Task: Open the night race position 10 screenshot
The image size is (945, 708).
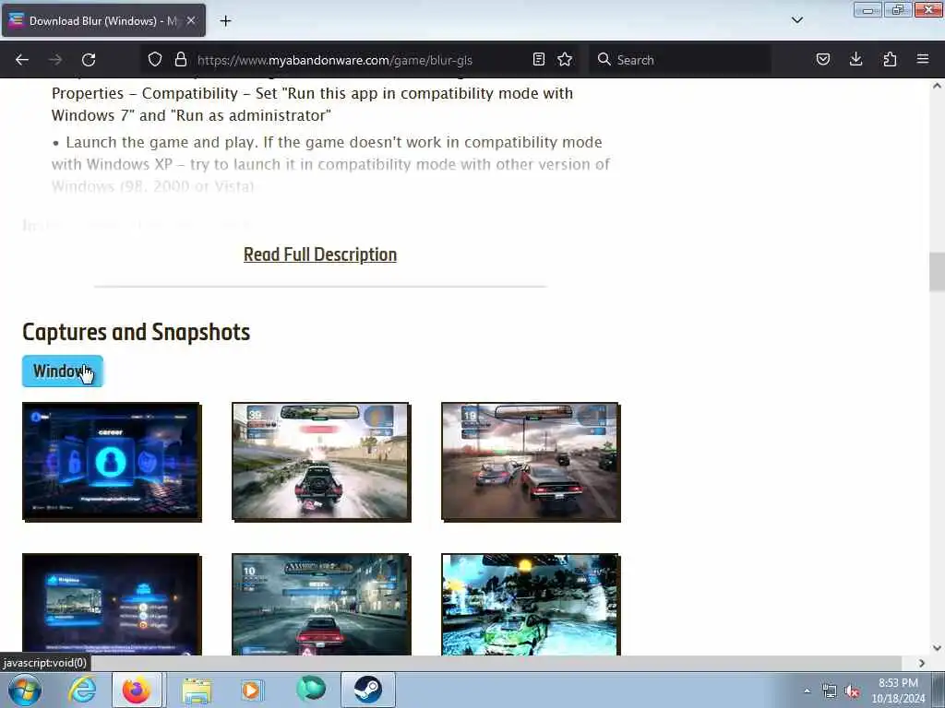Action: pyautogui.click(x=321, y=604)
